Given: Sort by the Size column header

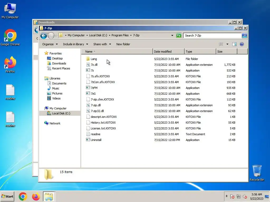Looking at the screenshot, I should coord(226,52).
